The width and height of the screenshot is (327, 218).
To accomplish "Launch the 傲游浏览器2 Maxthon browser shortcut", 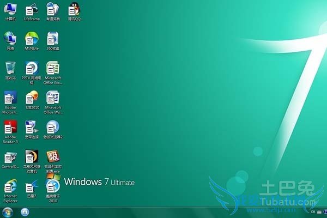I will point(53,128).
